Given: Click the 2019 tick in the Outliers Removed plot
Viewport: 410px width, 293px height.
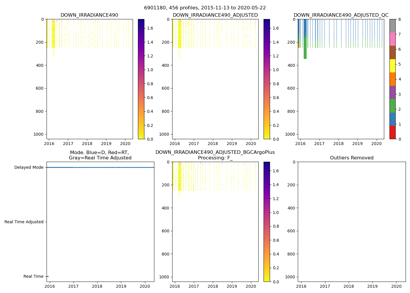Looking at the screenshot, I should [373, 286].
